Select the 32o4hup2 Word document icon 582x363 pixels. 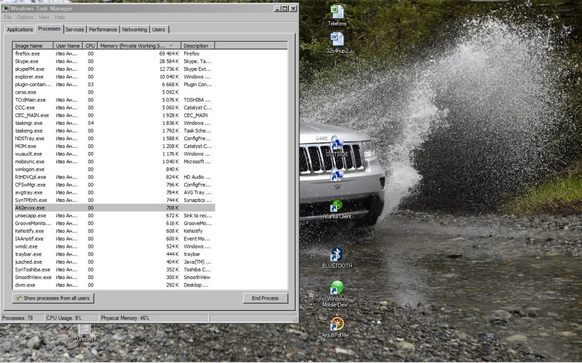coord(336,39)
